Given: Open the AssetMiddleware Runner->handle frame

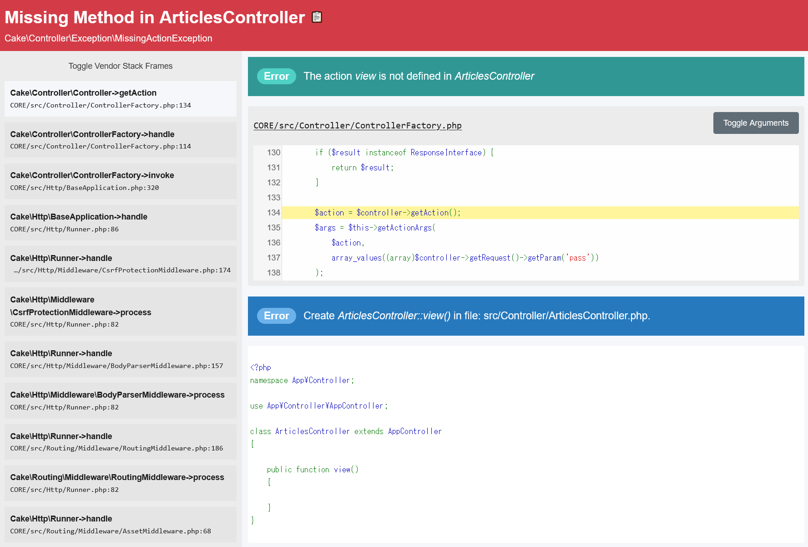Looking at the screenshot, I should [120, 525].
